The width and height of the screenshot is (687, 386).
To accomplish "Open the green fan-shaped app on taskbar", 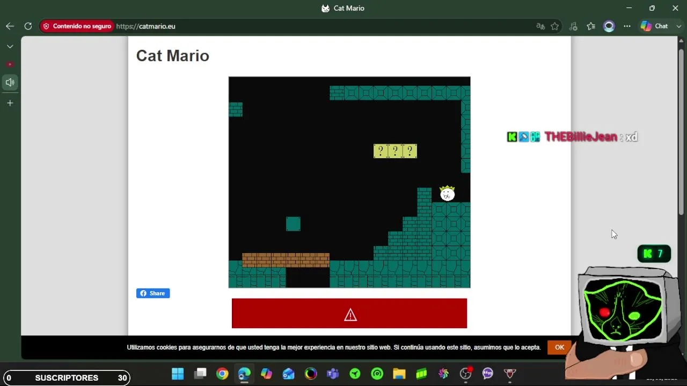I will pos(355,374).
